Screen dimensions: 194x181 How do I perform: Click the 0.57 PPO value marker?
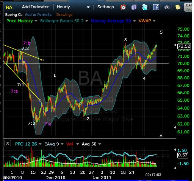point(183,155)
